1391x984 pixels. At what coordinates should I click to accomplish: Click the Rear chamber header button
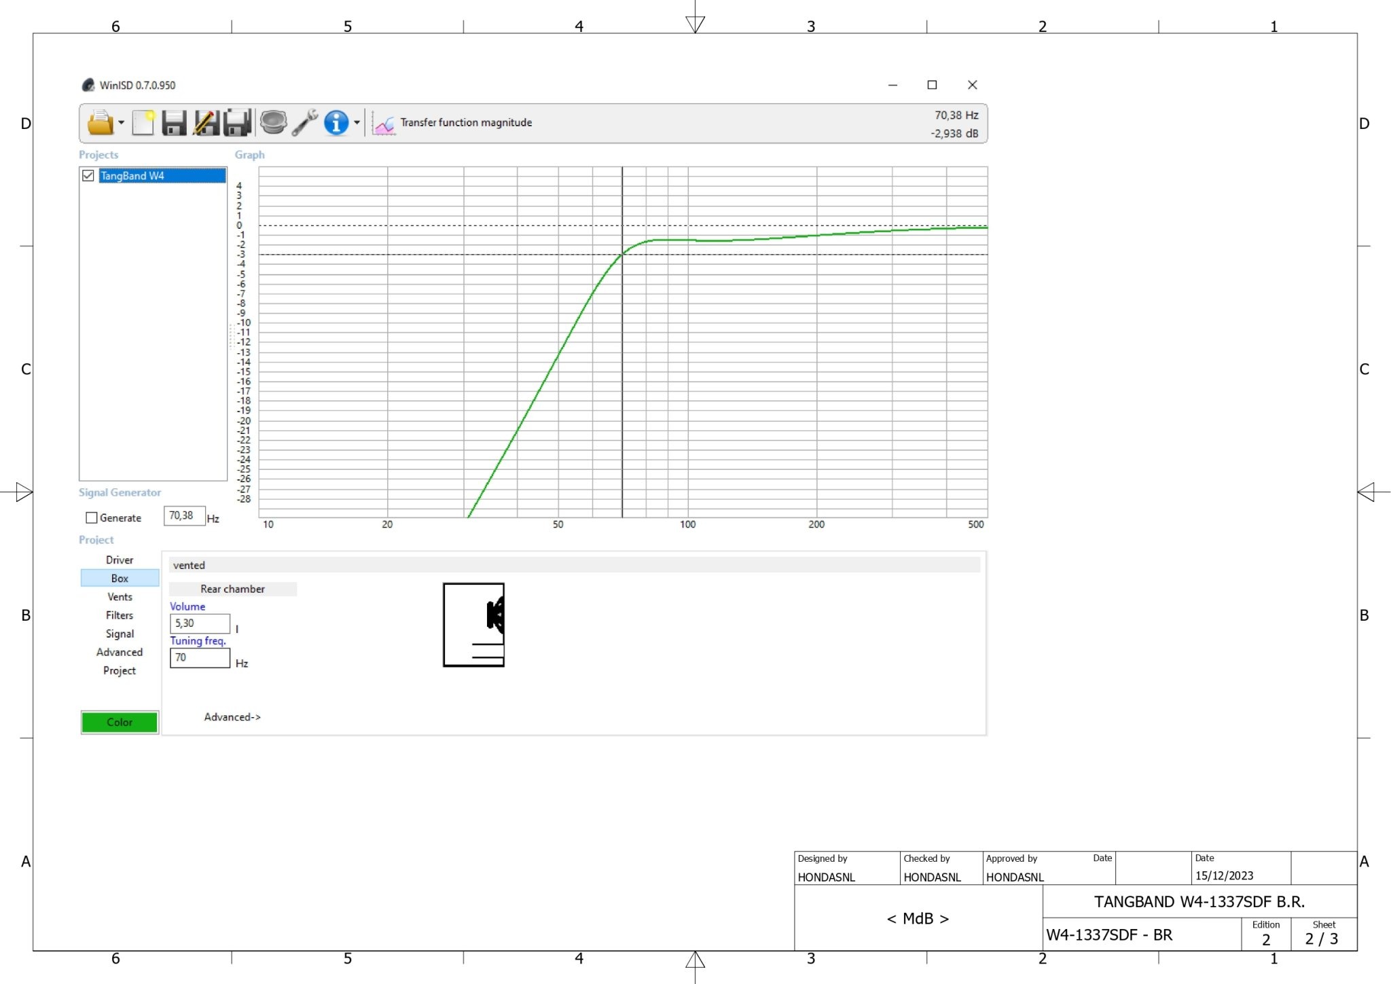pos(233,589)
